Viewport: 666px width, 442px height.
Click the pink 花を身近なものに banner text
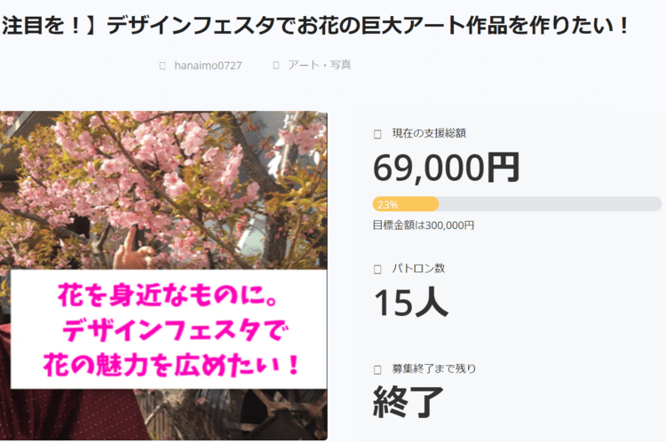pyautogui.click(x=170, y=329)
